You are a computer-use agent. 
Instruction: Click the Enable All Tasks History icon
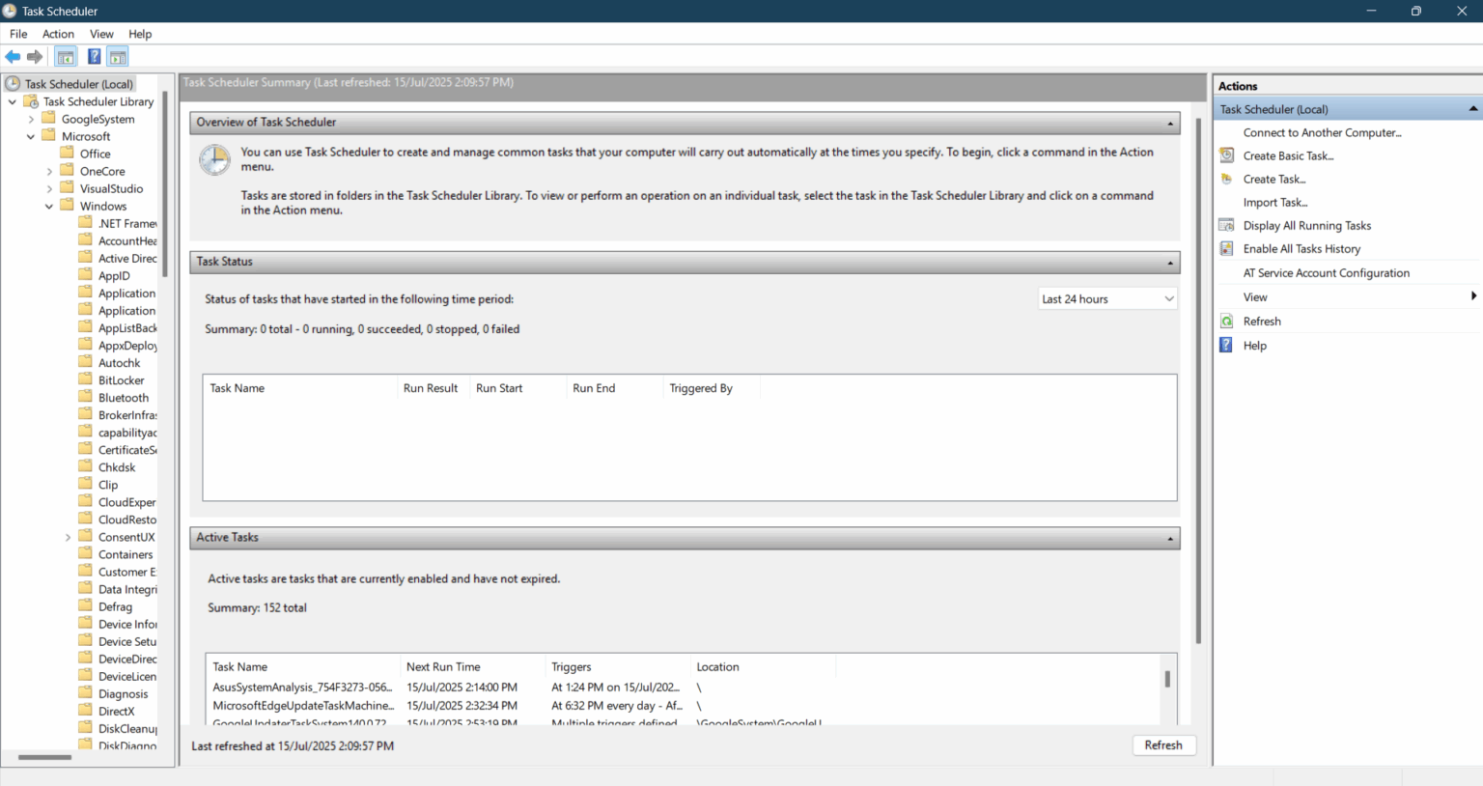tap(1227, 248)
